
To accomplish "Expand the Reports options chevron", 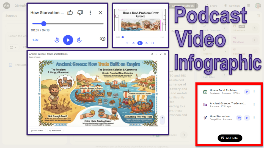I will 225,52.
